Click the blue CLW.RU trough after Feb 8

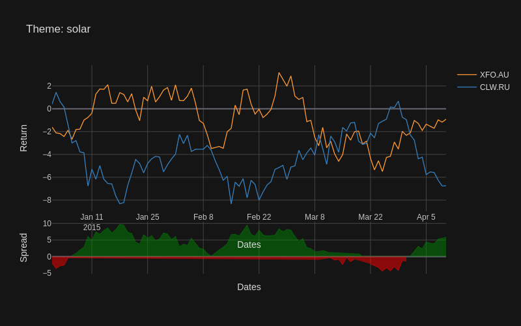coord(231,203)
